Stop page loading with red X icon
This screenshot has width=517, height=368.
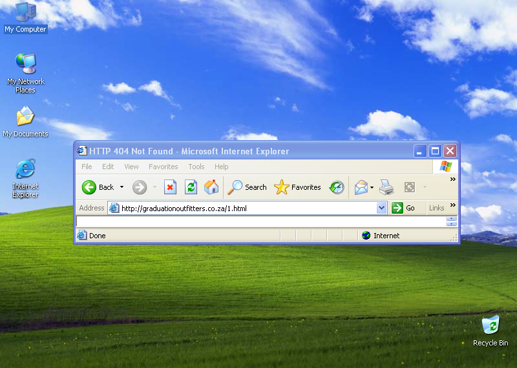tap(170, 187)
